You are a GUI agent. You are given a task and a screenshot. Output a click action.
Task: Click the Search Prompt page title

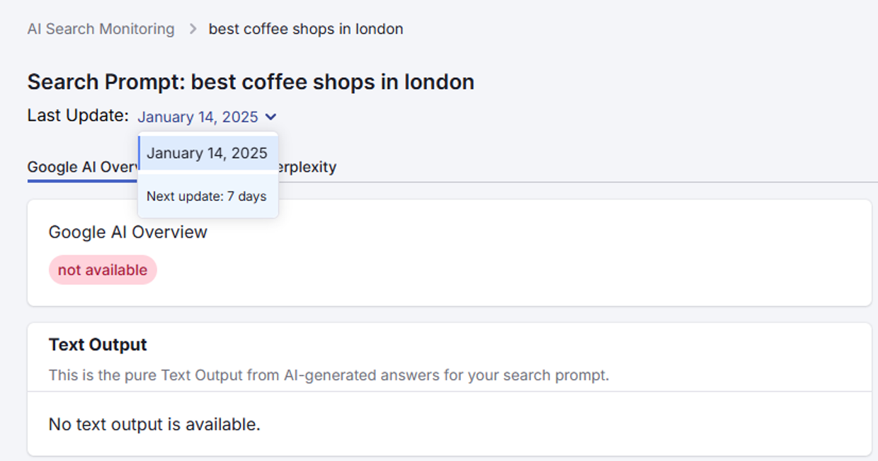(x=250, y=81)
